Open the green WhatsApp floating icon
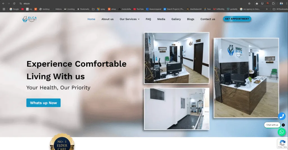Screen dimensions: 288x150 [282, 132]
